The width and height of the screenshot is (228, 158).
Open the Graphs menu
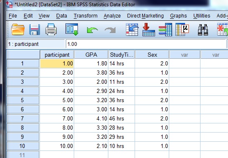pos(178,16)
